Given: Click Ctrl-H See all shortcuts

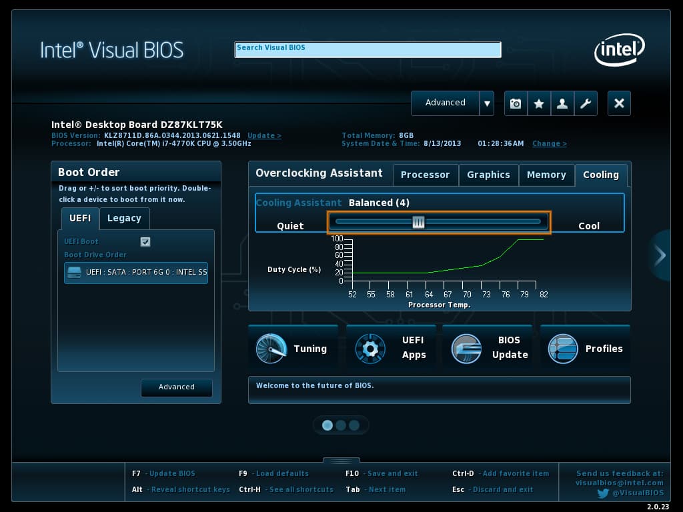Looking at the screenshot, I should [286, 490].
